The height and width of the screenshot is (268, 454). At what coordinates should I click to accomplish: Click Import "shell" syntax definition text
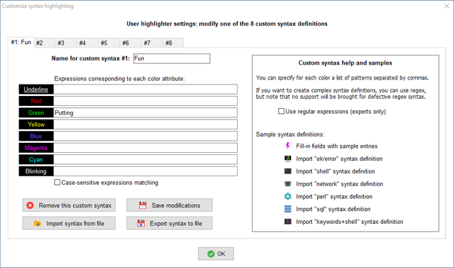point(336,171)
